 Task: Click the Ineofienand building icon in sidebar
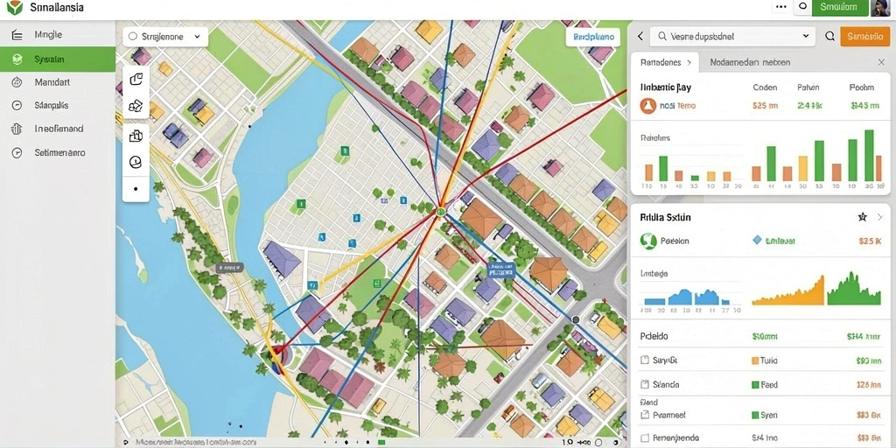coord(17,129)
